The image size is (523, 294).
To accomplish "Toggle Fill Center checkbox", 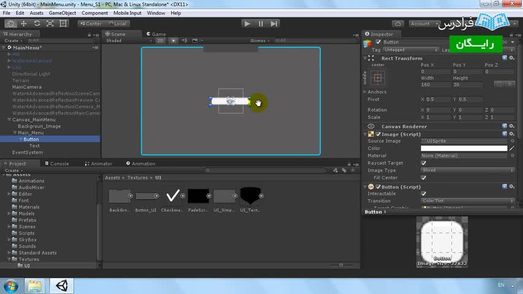I will pyautogui.click(x=424, y=178).
